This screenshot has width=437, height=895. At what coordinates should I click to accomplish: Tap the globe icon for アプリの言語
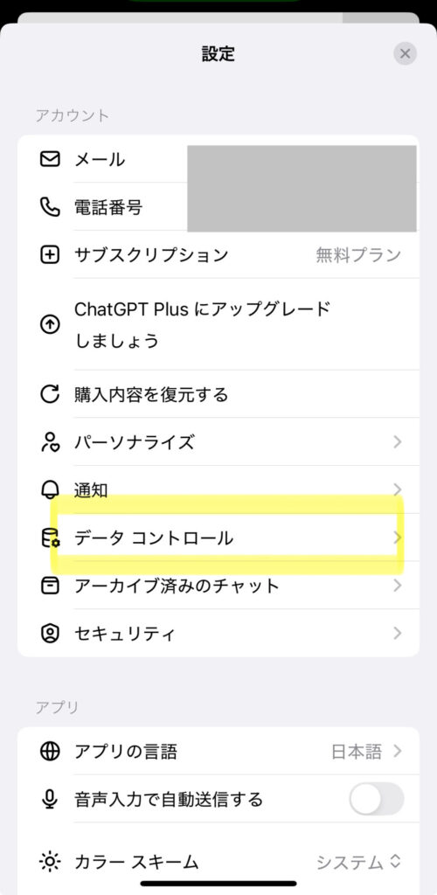coord(50,751)
